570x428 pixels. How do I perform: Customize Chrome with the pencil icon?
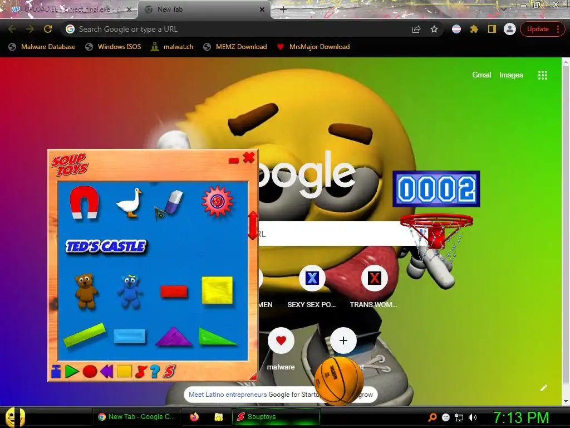point(543,388)
